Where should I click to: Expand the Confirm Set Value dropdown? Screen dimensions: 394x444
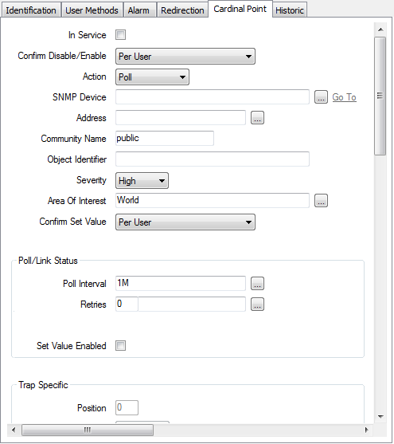coord(185,222)
